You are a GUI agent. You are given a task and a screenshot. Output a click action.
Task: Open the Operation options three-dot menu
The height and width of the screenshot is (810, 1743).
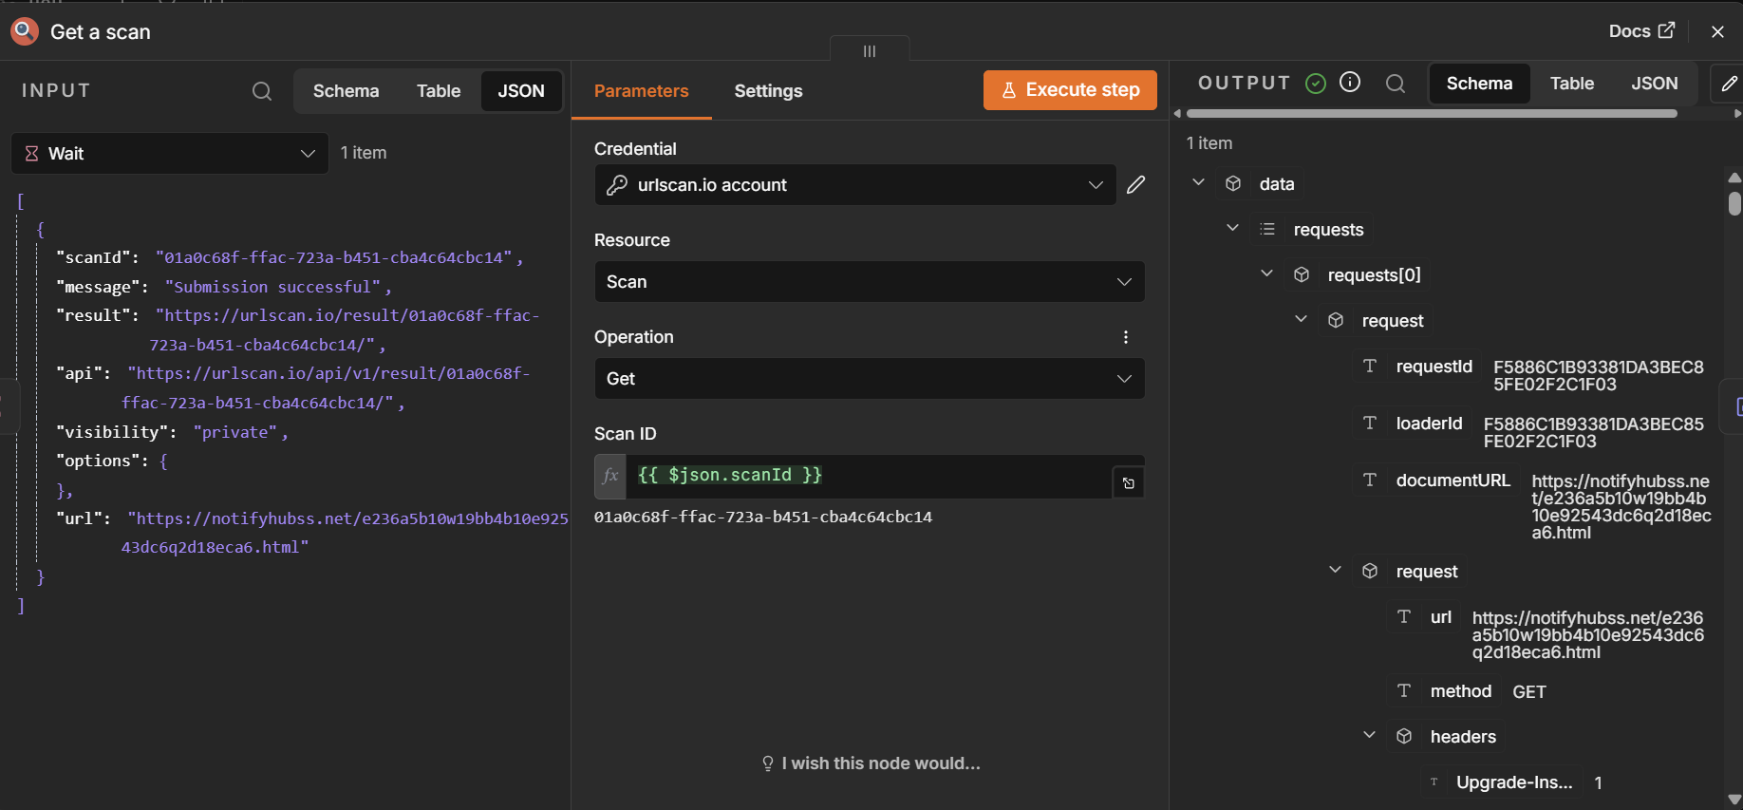coord(1126,337)
